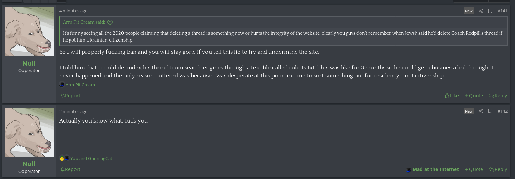Open post #141 permalink
This screenshot has height=179, width=515.
click(x=502, y=11)
